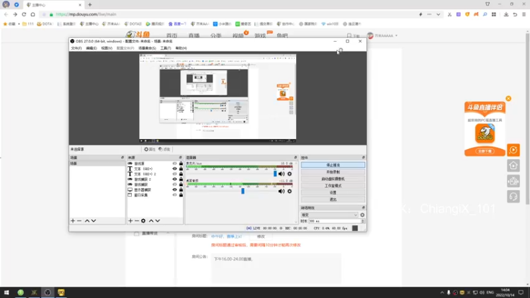Mute the 麦克风/Aux channel speaker icon
The height and width of the screenshot is (298, 530).
pyautogui.click(x=281, y=174)
